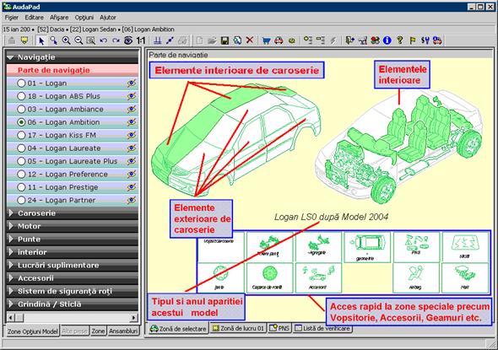
Task: Click the colored circles icon in toolbar
Action: (x=375, y=40)
